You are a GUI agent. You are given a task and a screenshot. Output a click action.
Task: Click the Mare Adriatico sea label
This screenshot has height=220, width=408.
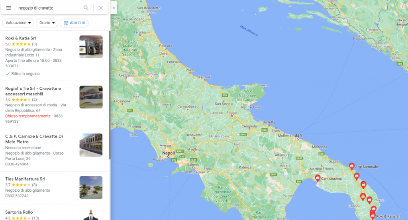pos(249,31)
